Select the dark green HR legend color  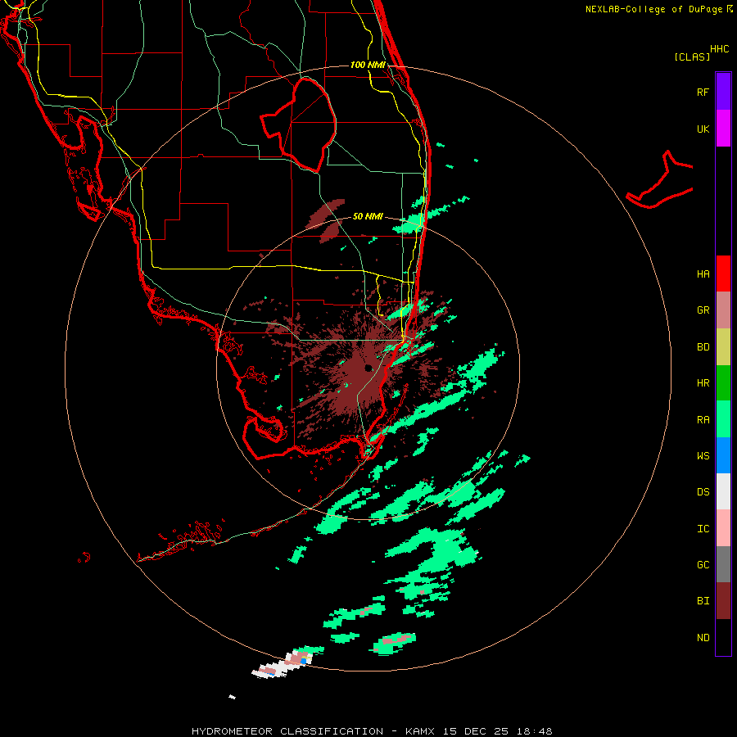(723, 382)
